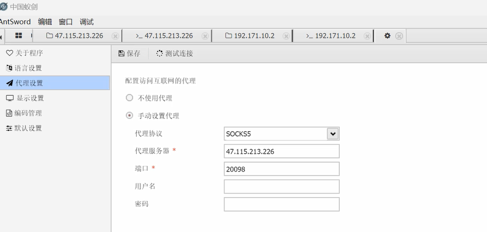This screenshot has width=487, height=232.
Task: Click the 测试连接 button
Action: (174, 53)
